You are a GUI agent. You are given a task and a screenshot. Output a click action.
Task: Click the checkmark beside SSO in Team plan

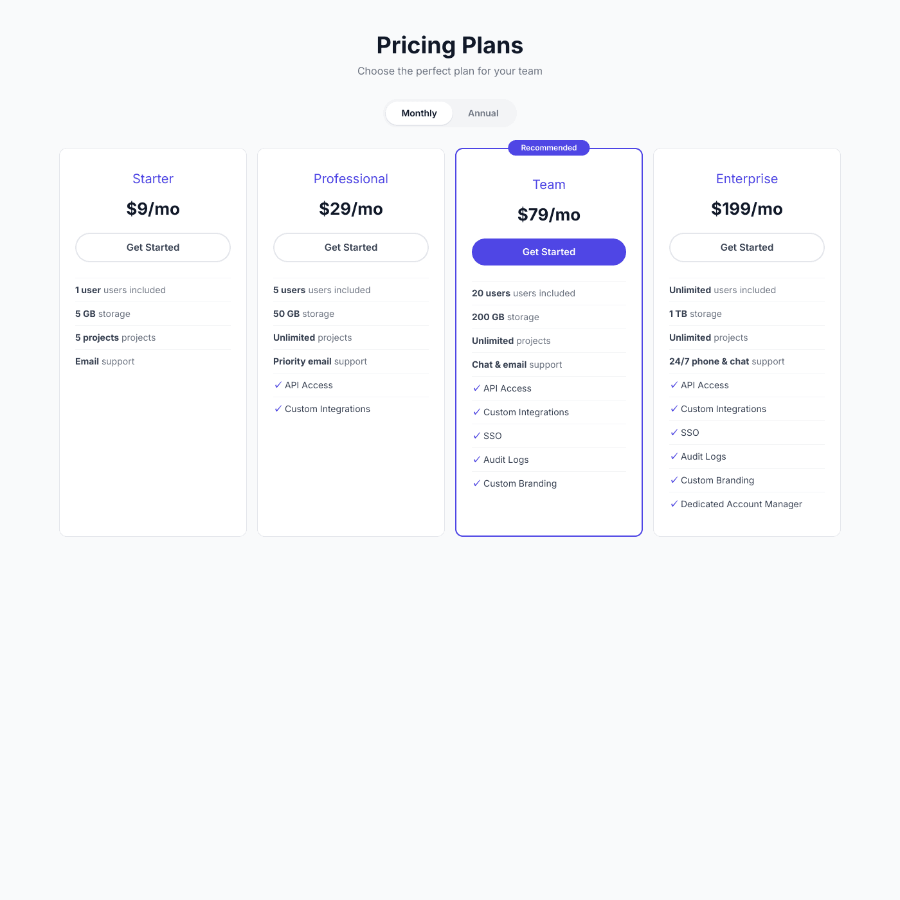click(x=476, y=436)
